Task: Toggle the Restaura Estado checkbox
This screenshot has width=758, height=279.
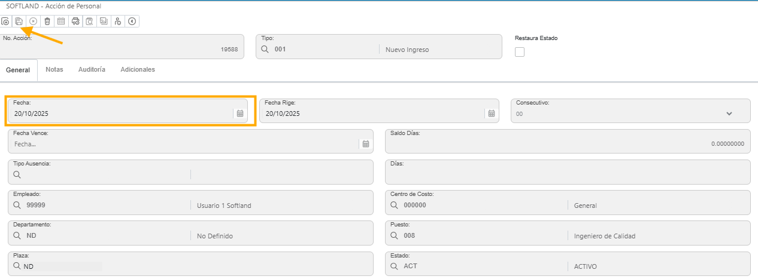Action: [520, 52]
